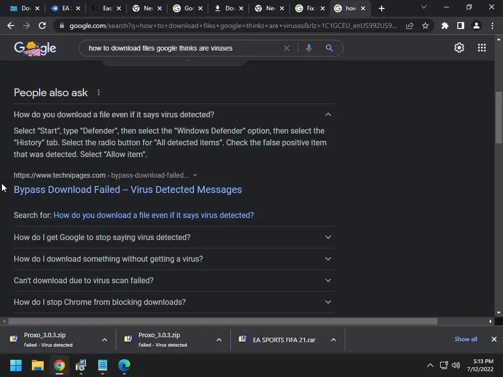503x377 pixels.
Task: View site security lock icon
Action: point(62,26)
